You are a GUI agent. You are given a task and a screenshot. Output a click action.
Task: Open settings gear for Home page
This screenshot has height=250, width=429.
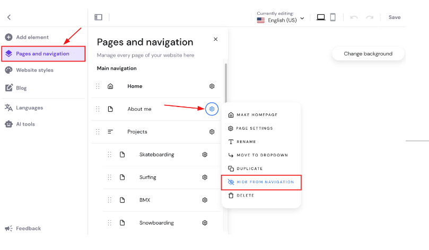pyautogui.click(x=212, y=86)
